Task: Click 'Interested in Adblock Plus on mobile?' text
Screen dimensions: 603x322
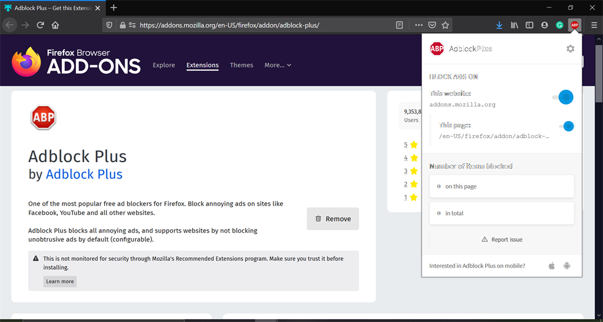Action: [x=477, y=266]
